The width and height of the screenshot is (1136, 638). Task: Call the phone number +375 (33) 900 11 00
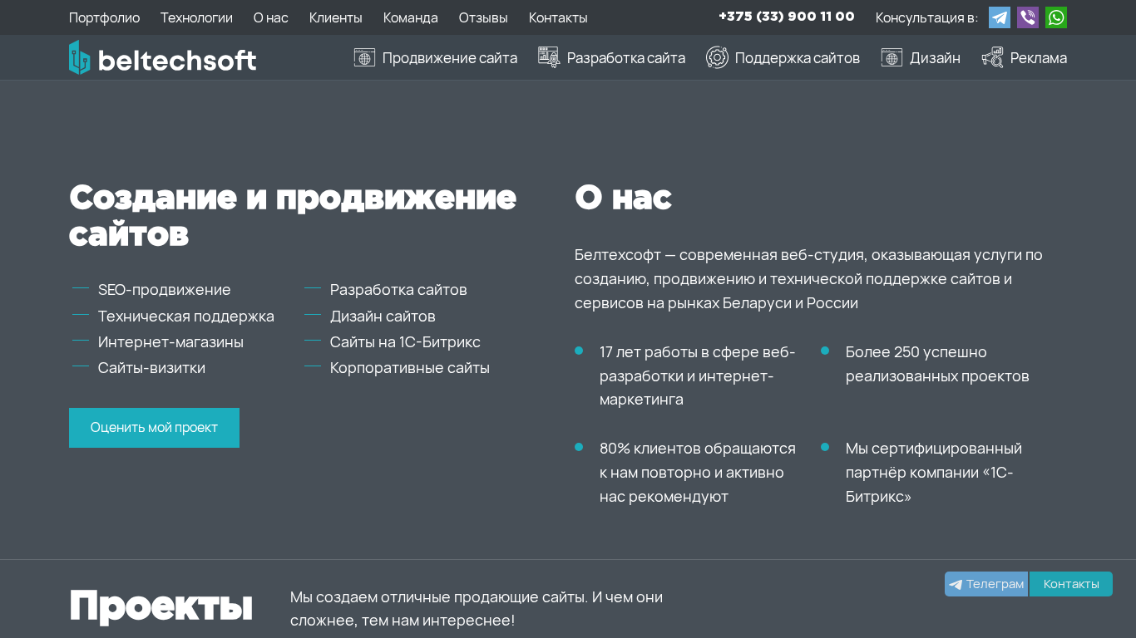[786, 17]
